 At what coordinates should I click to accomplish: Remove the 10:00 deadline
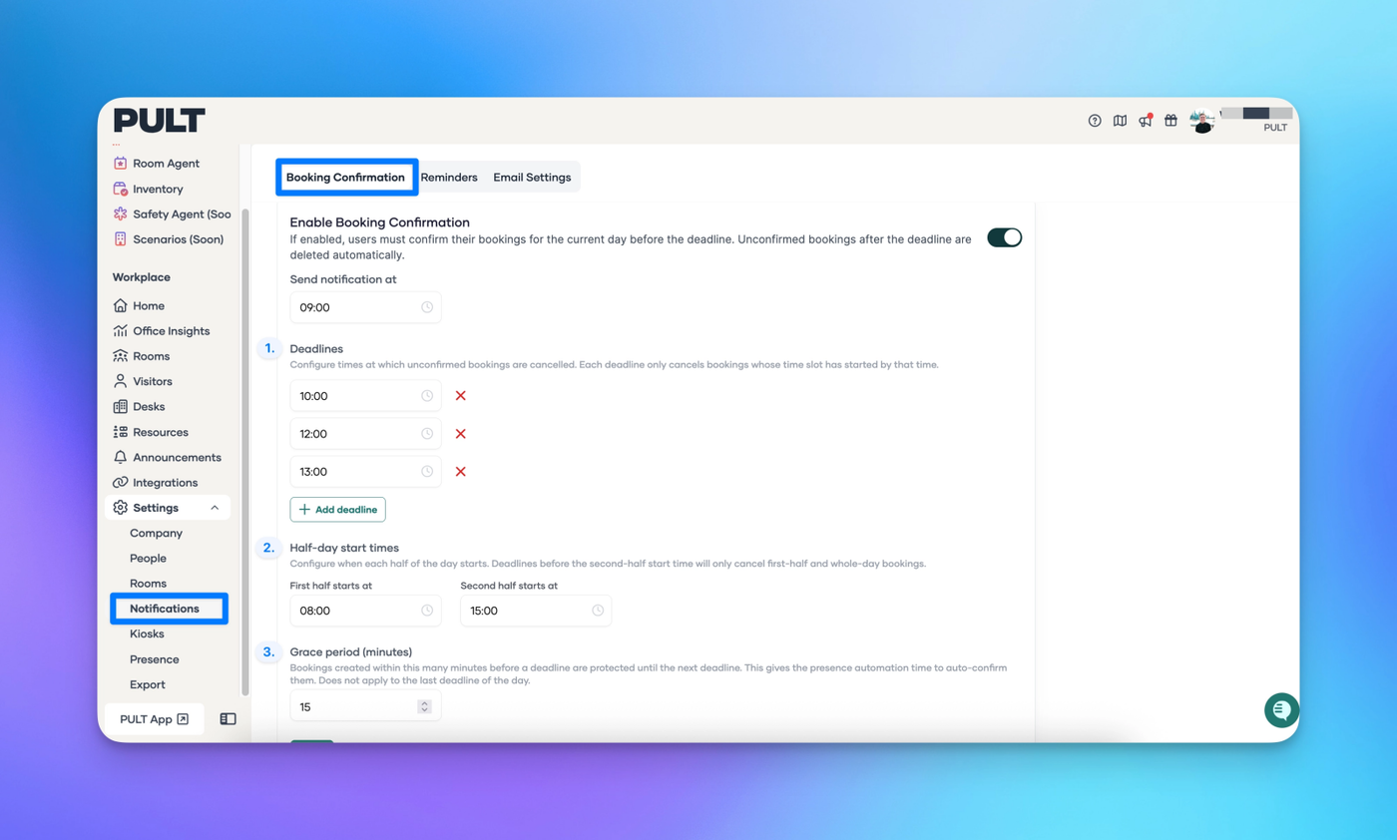point(461,396)
